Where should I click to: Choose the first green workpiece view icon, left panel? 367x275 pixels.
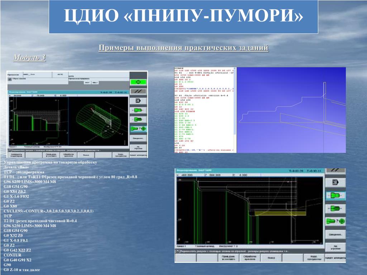tap(138, 110)
